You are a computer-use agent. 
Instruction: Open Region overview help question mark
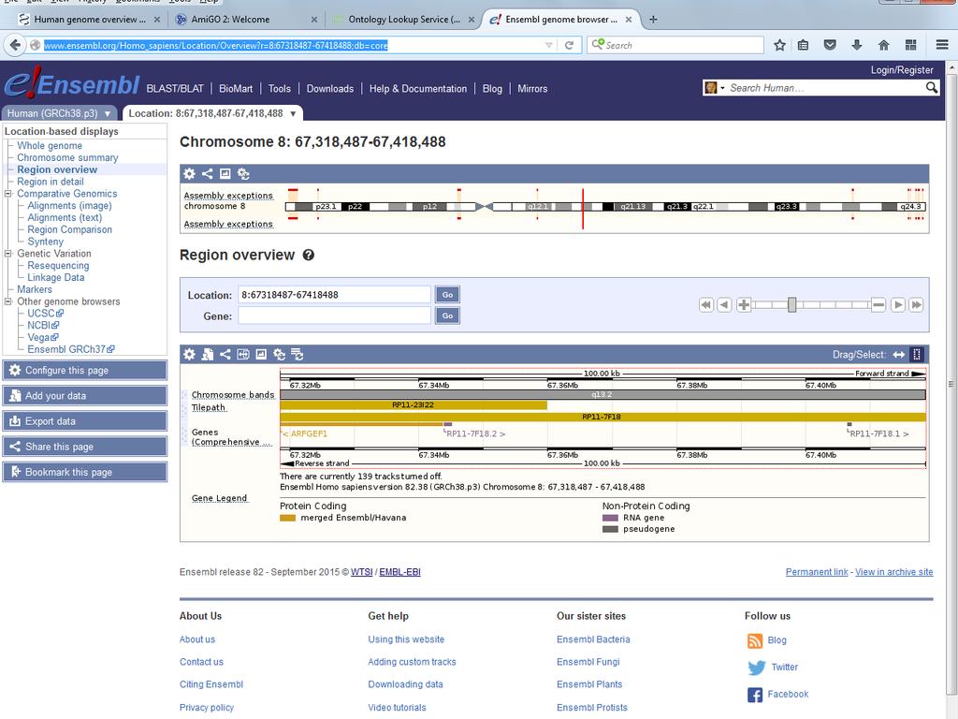pos(309,255)
